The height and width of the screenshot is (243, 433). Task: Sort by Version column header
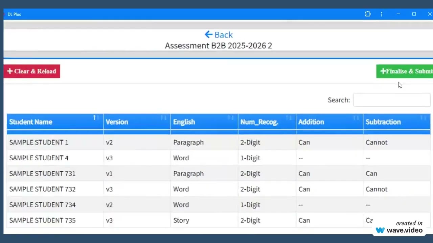click(137, 122)
